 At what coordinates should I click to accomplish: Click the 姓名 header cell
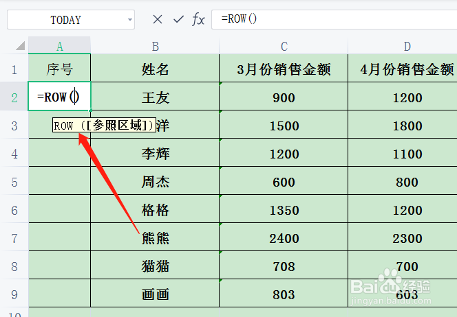click(x=155, y=69)
